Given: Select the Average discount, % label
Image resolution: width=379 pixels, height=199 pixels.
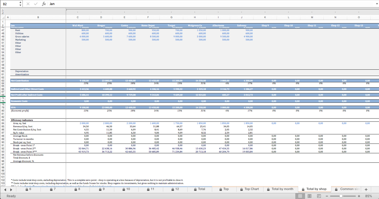Looking at the screenshot, I should [x=23, y=161].
